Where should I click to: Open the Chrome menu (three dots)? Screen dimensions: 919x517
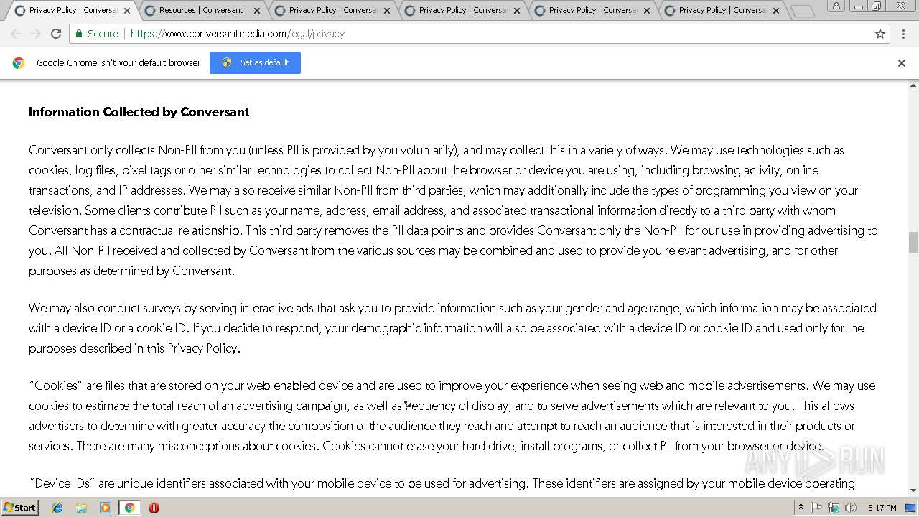point(904,34)
